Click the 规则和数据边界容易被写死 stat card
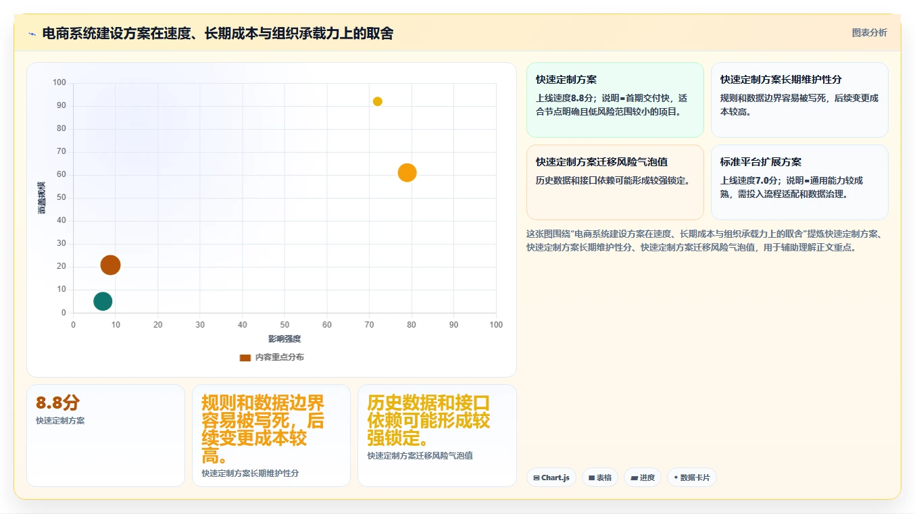The image size is (915, 514). click(x=271, y=436)
